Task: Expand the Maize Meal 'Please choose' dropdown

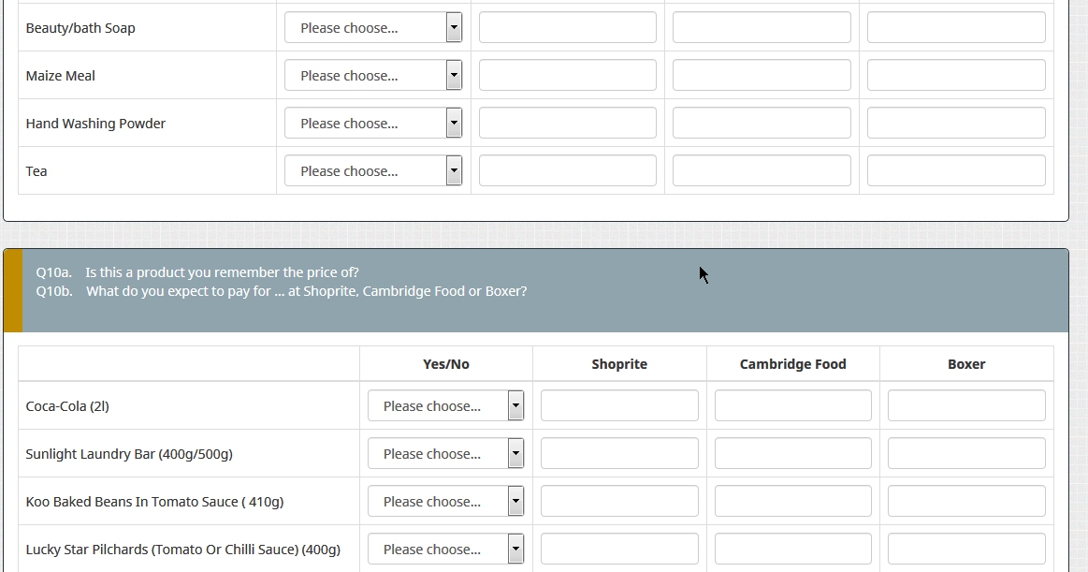Action: [x=373, y=76]
